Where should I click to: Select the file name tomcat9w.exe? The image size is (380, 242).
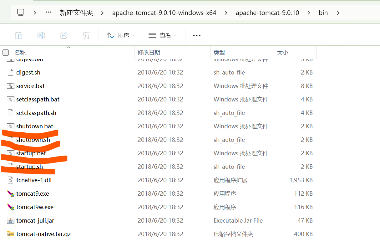(35, 207)
